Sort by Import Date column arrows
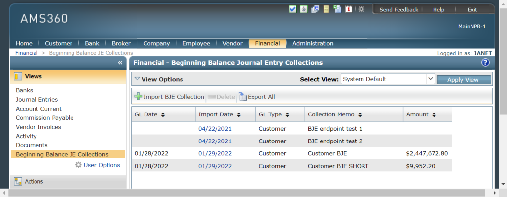 point(239,115)
